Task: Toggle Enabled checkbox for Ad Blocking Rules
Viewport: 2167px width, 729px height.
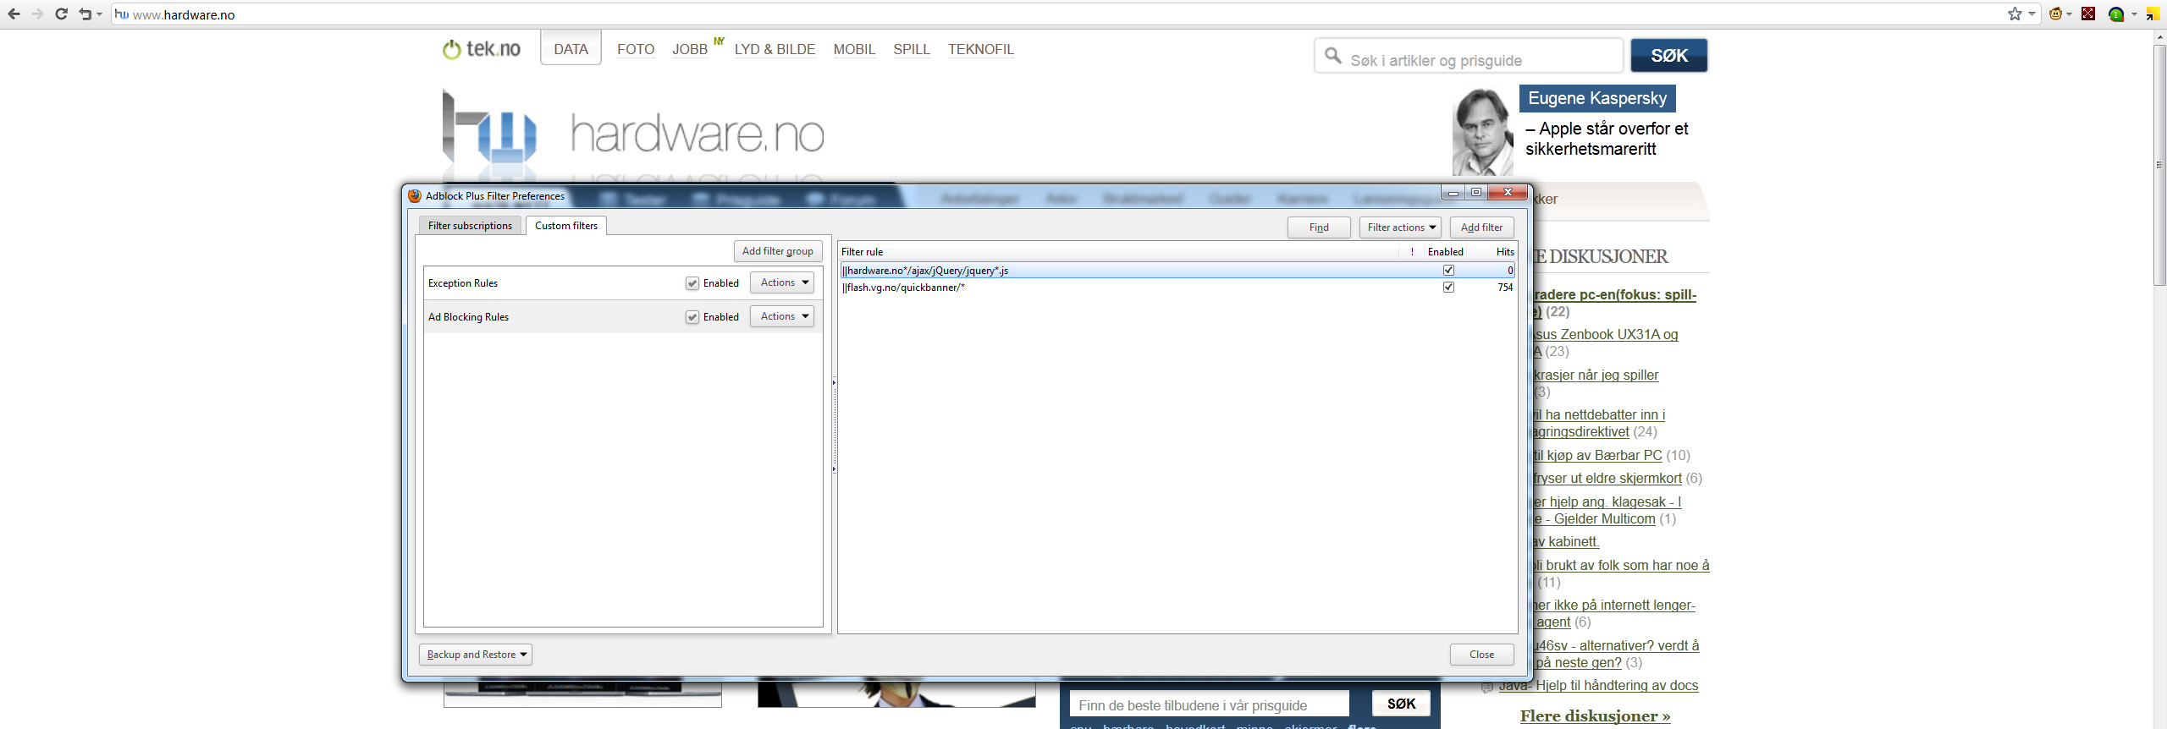Action: [692, 317]
